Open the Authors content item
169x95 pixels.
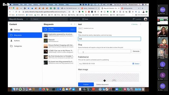(x=25, y=41)
